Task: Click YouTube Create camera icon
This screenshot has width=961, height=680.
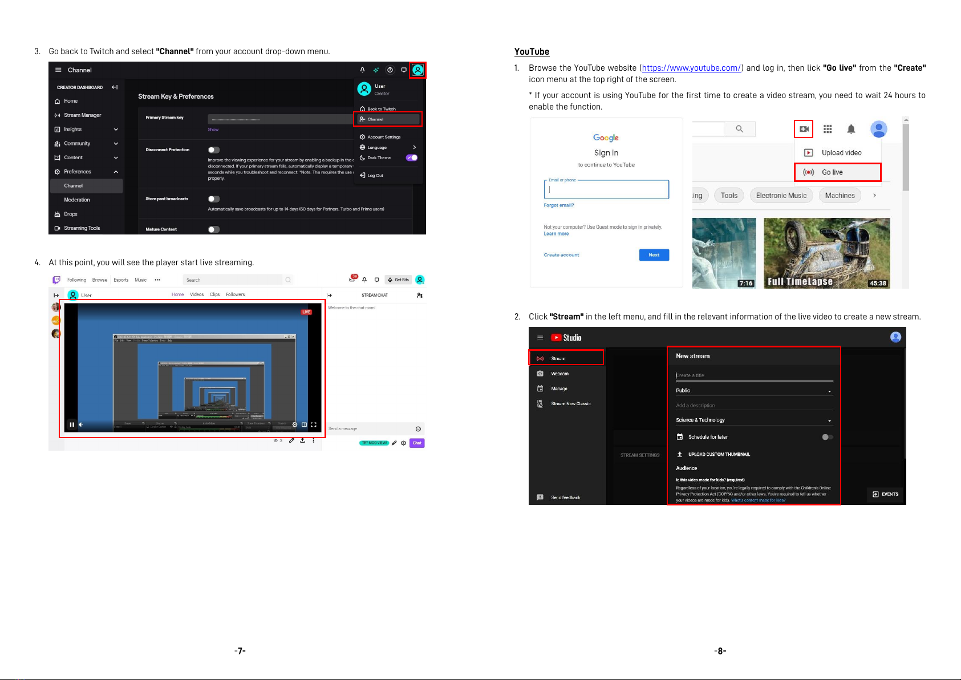Action: coord(804,129)
